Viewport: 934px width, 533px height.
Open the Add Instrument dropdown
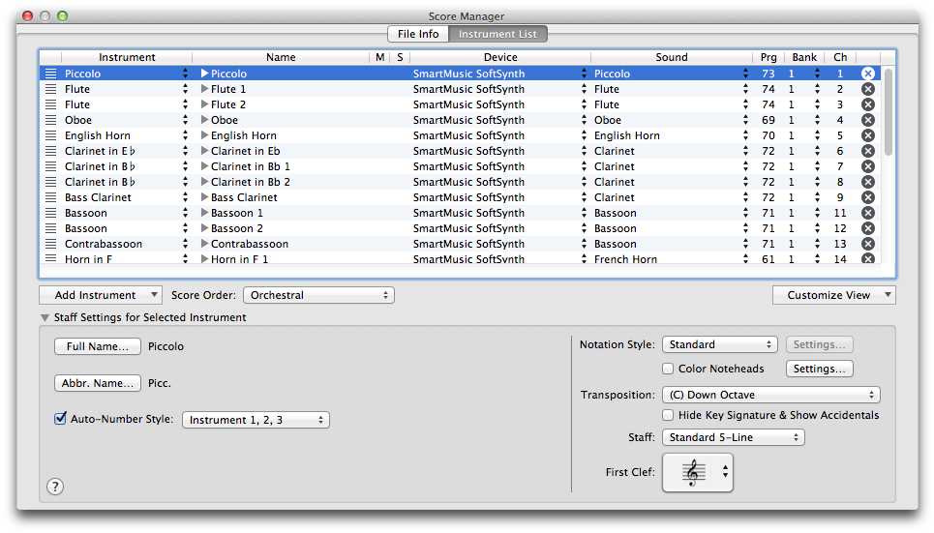point(101,295)
